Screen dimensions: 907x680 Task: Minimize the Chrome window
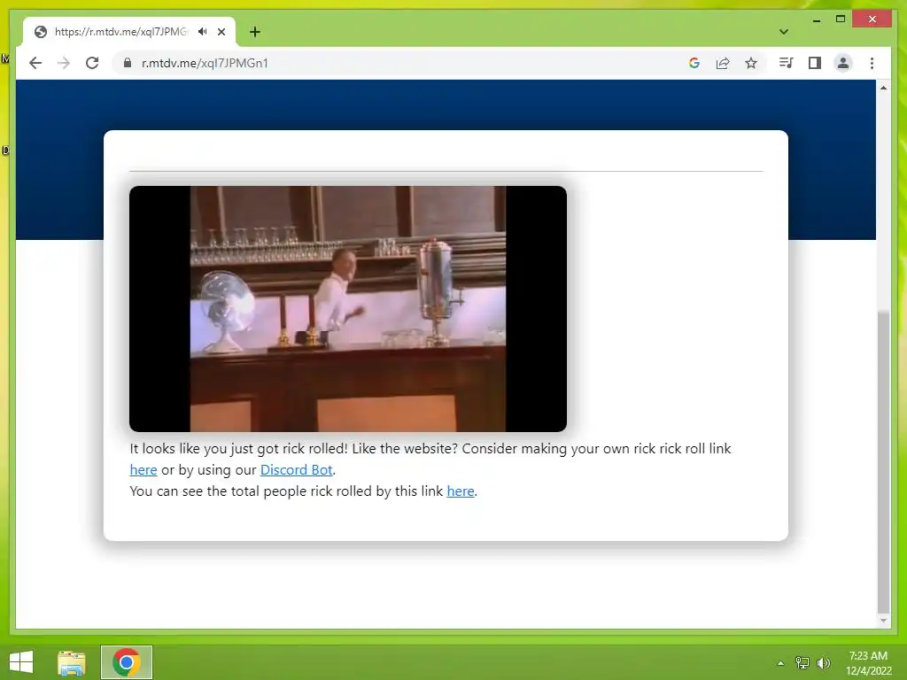816,19
